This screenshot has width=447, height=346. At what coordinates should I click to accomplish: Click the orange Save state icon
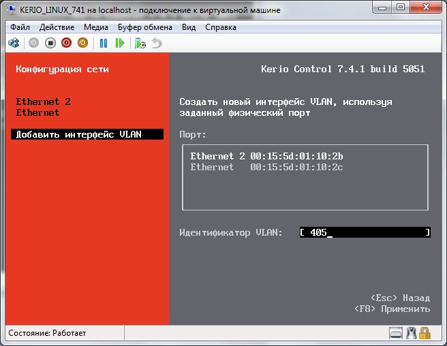(x=82, y=43)
